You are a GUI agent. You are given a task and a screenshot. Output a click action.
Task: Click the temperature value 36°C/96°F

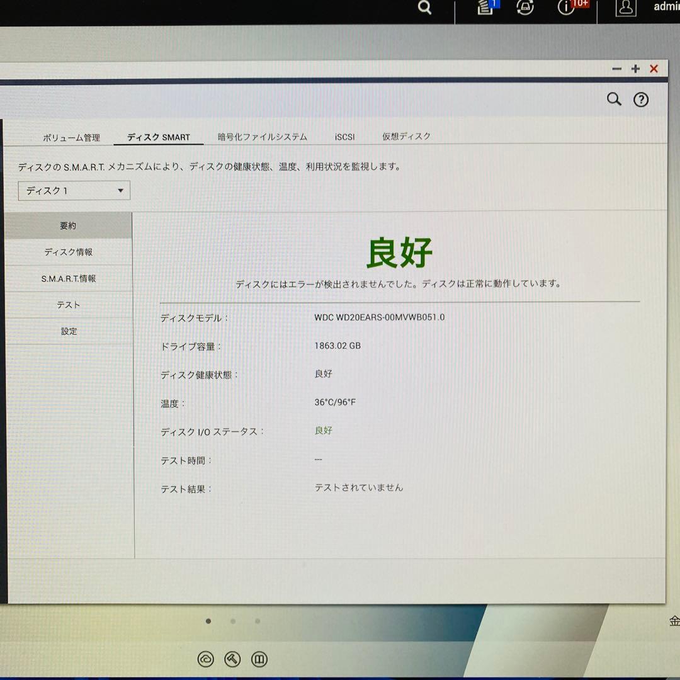click(x=335, y=402)
